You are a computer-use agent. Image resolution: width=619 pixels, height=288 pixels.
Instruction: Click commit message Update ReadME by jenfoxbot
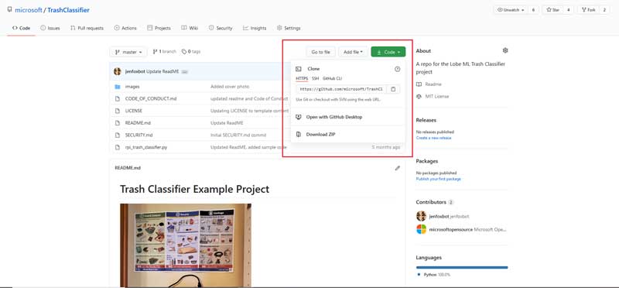click(x=162, y=72)
